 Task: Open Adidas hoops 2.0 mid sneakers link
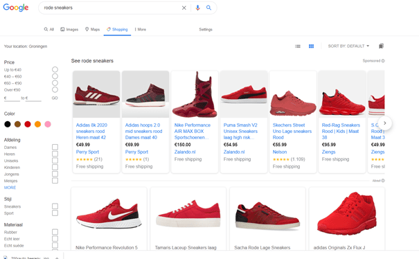(144, 132)
